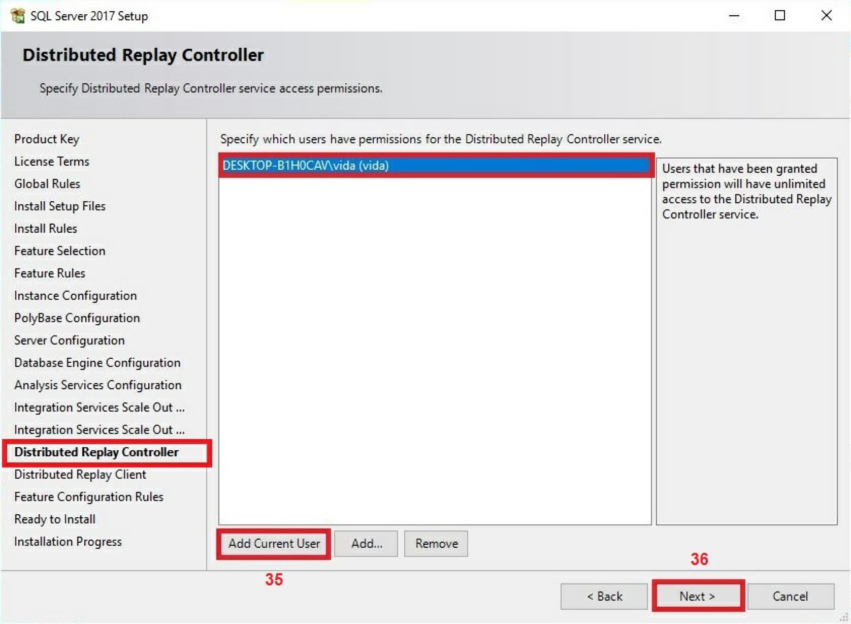
Task: Click the Feature Configuration Rules step
Action: click(x=89, y=497)
